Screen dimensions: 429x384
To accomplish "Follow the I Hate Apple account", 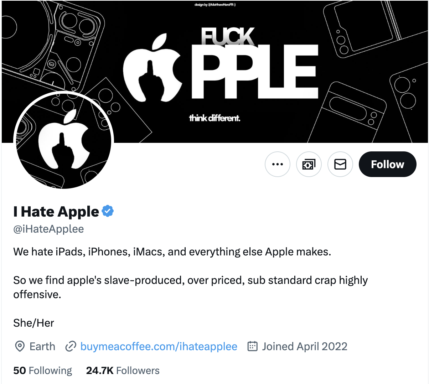I will click(x=387, y=164).
